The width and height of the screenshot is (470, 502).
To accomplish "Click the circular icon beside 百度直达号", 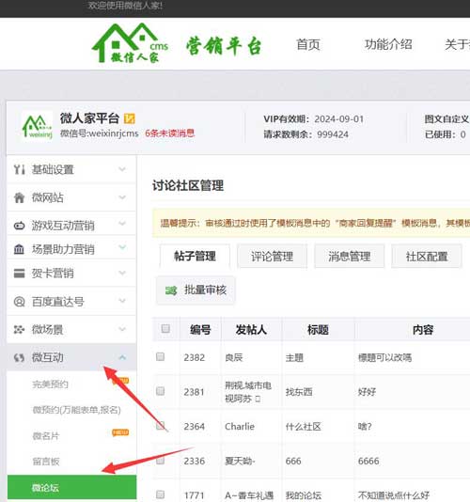I will click(x=19, y=301).
